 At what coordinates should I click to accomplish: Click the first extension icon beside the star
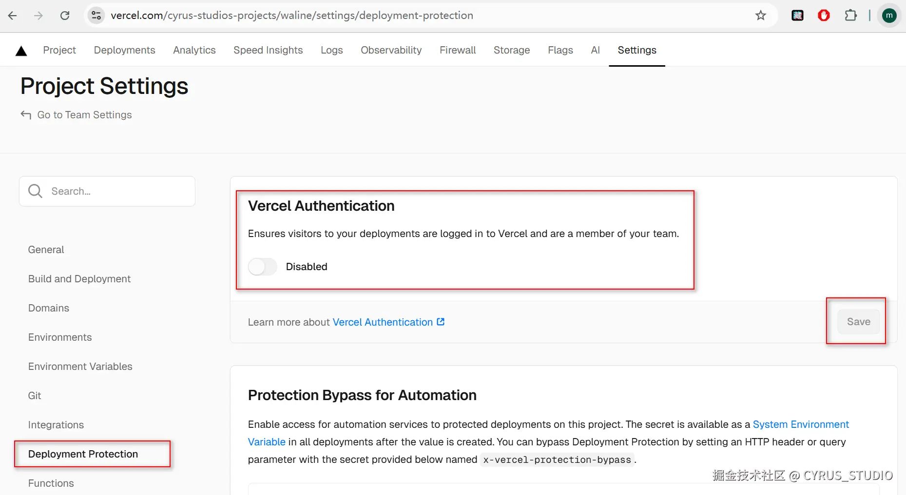click(798, 16)
